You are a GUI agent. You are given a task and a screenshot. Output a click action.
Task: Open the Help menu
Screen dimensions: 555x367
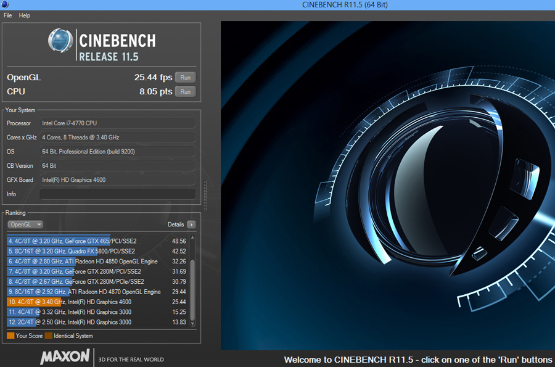pos(25,15)
